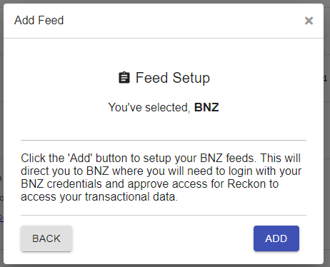Image resolution: width=330 pixels, height=267 pixels.
Task: Click empty space between BACK and ADD
Action: 163,238
